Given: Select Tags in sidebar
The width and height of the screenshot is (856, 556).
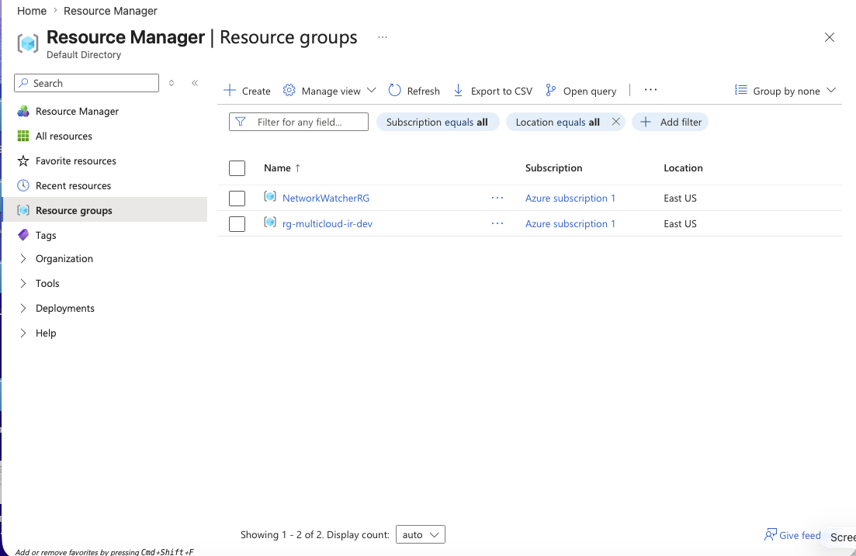Looking at the screenshot, I should click(x=46, y=235).
